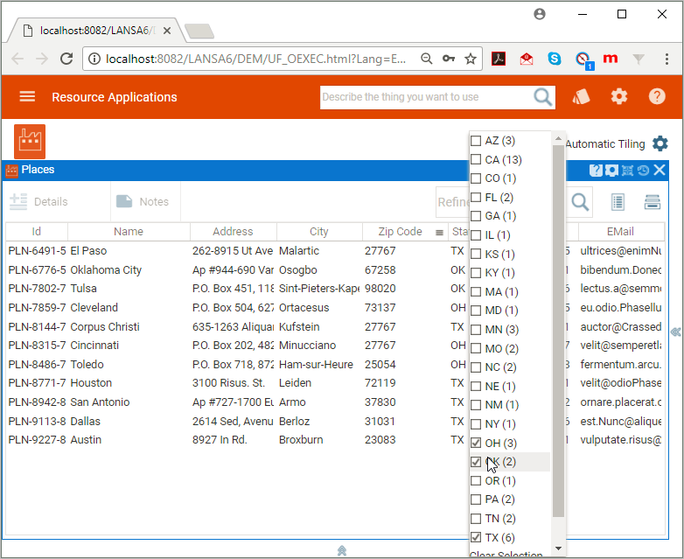
Task: Collapse the side panel with double chevron
Action: point(676,332)
